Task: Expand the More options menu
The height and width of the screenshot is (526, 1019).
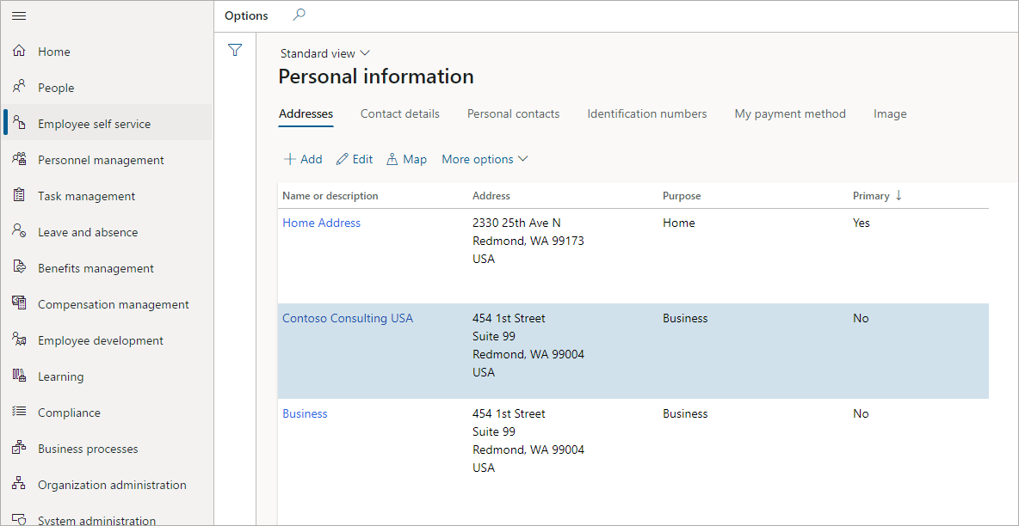Action: pyautogui.click(x=485, y=159)
